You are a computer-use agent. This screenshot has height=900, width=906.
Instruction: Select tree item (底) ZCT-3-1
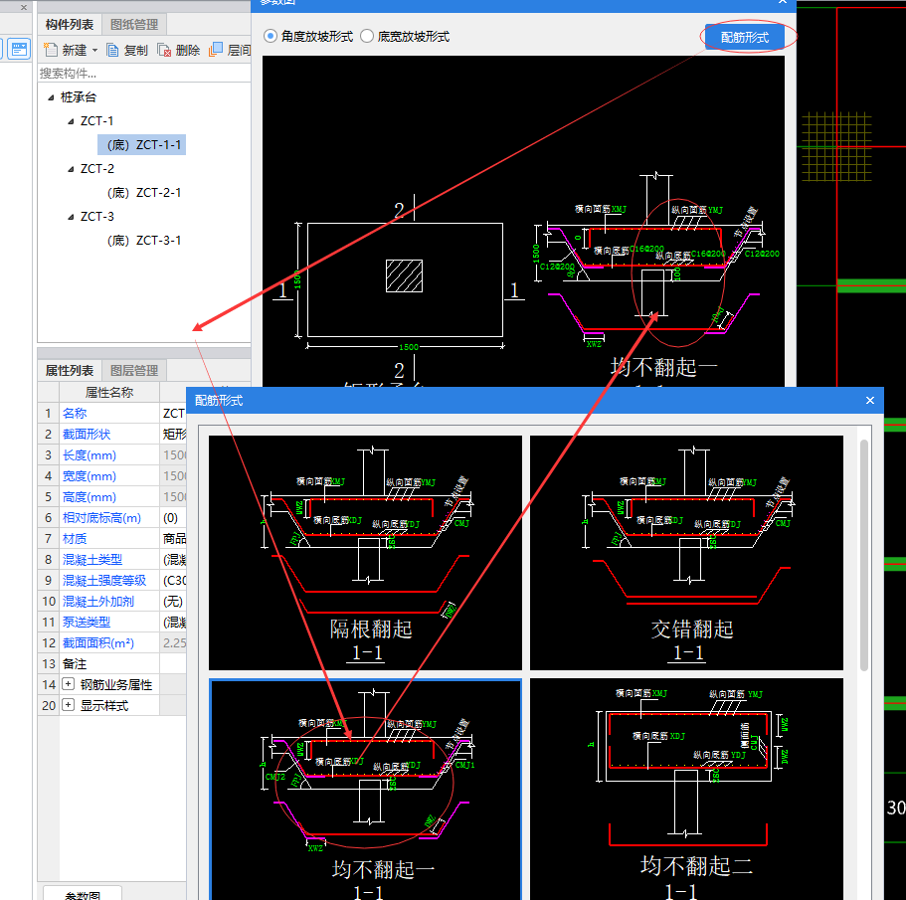tap(144, 241)
